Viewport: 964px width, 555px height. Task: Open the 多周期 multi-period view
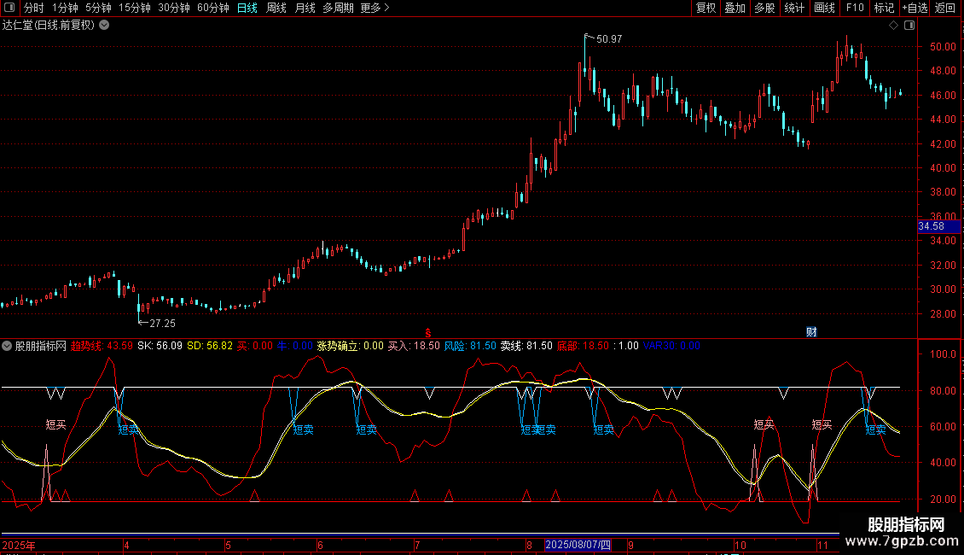click(x=337, y=8)
